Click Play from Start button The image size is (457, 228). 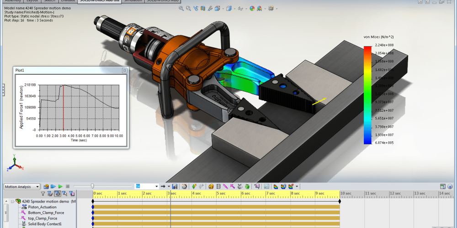tap(53, 187)
